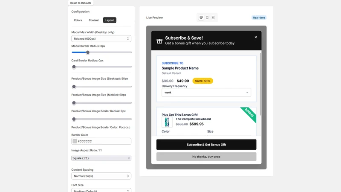Close the Subscribe & Save modal
This screenshot has height=192, width=341.
pyautogui.click(x=256, y=37)
